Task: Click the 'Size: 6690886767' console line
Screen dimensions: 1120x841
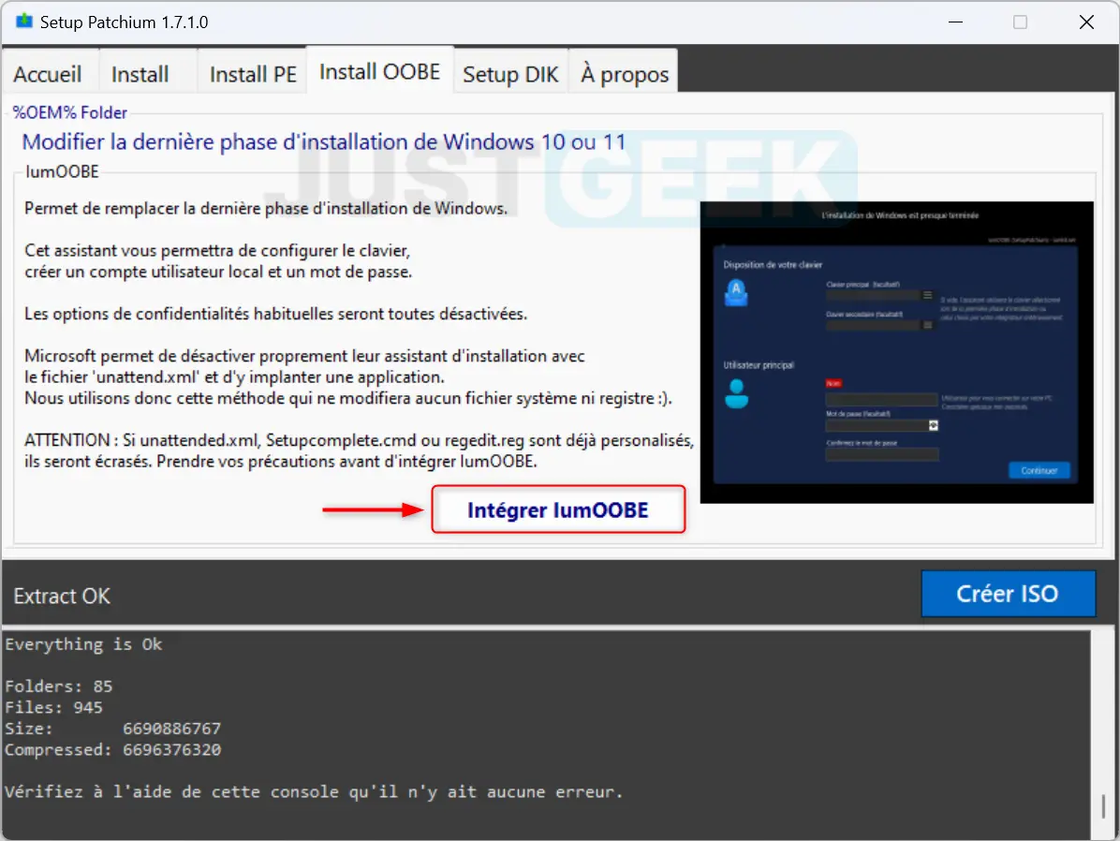Action: tap(113, 729)
